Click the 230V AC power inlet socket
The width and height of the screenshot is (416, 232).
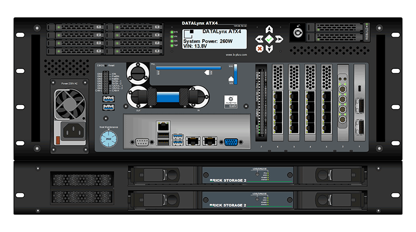73,131
